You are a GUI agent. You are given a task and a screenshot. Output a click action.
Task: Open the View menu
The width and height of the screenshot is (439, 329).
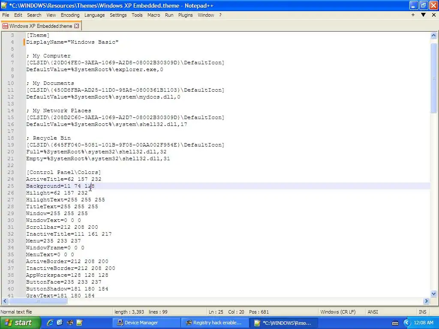[51, 15]
